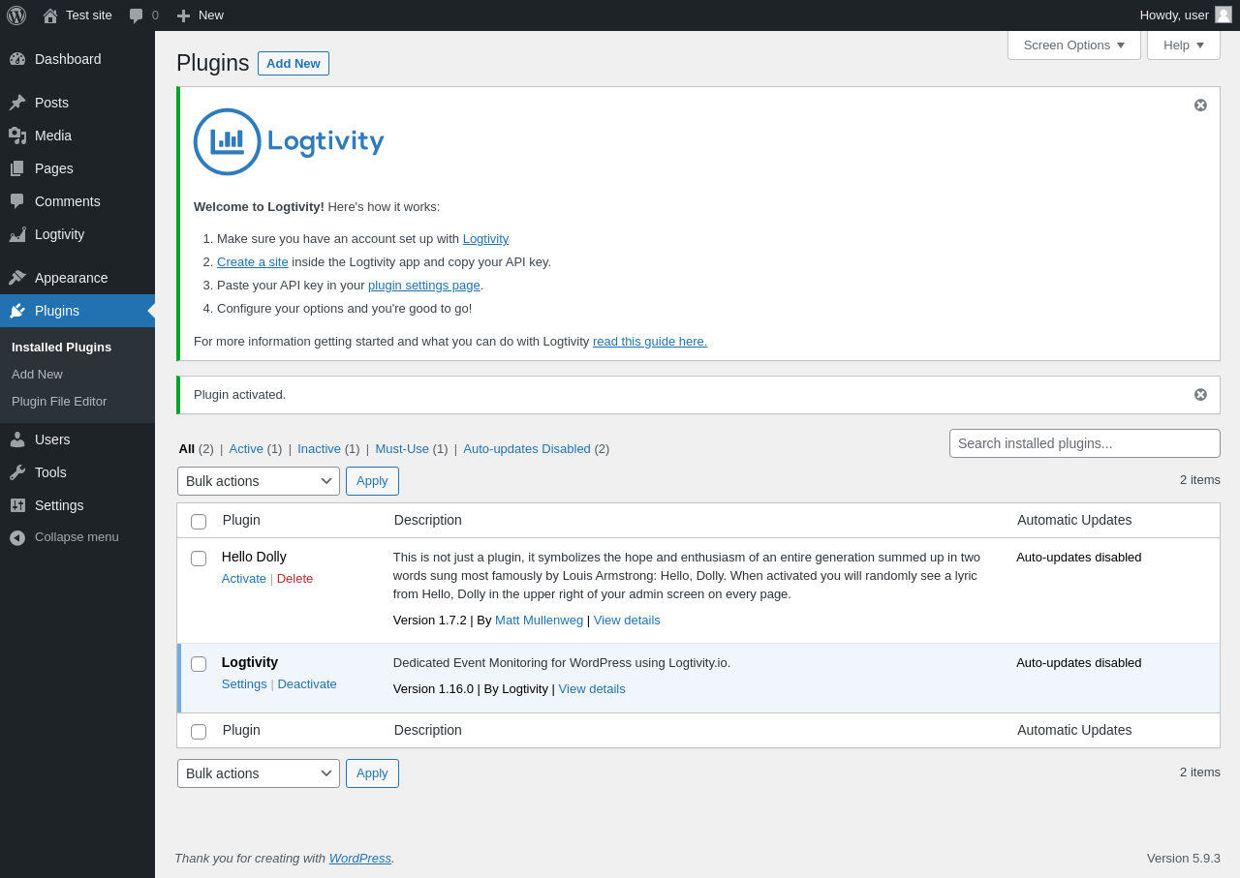Click the Tools wrench icon
1240x878 pixels.
coord(17,472)
